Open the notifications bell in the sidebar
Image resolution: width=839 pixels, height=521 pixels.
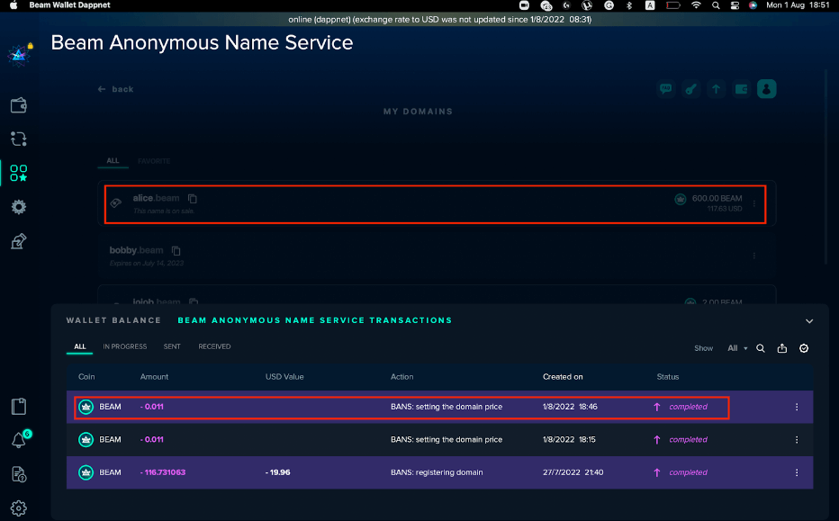pyautogui.click(x=18, y=440)
